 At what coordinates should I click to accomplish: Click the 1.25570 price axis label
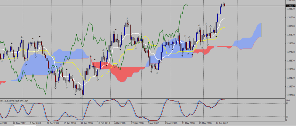(x=291, y=69)
